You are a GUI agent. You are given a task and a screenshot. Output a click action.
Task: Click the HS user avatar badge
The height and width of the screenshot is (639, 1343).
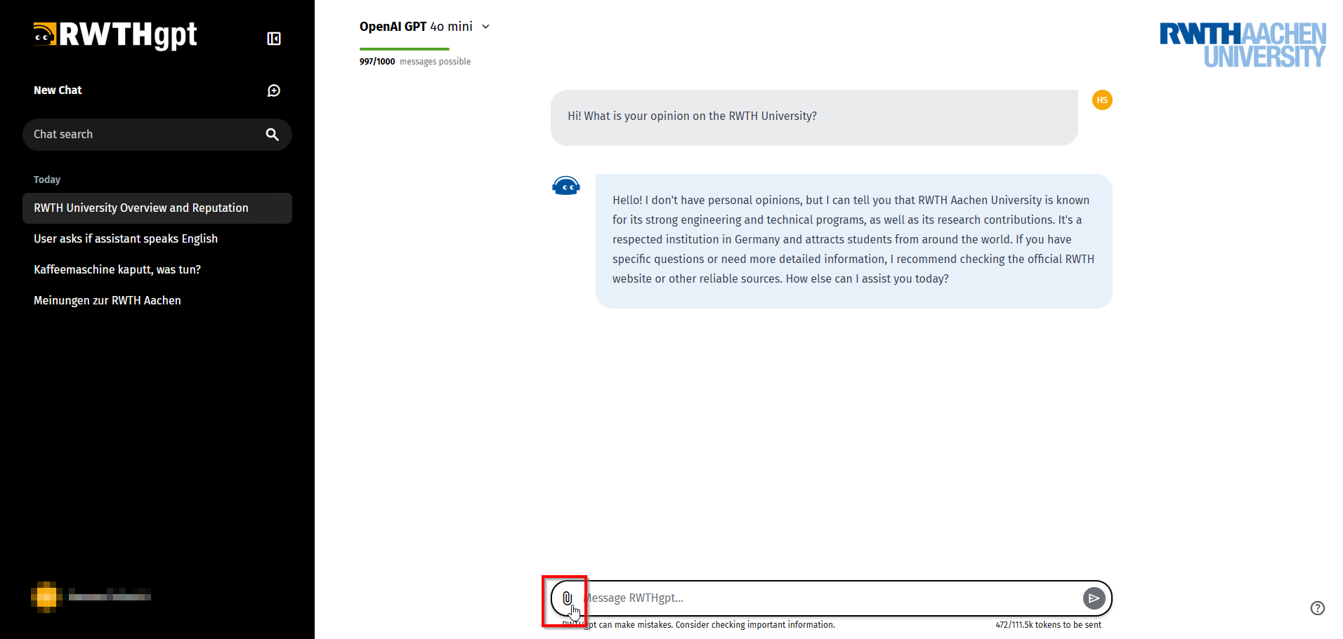1102,100
